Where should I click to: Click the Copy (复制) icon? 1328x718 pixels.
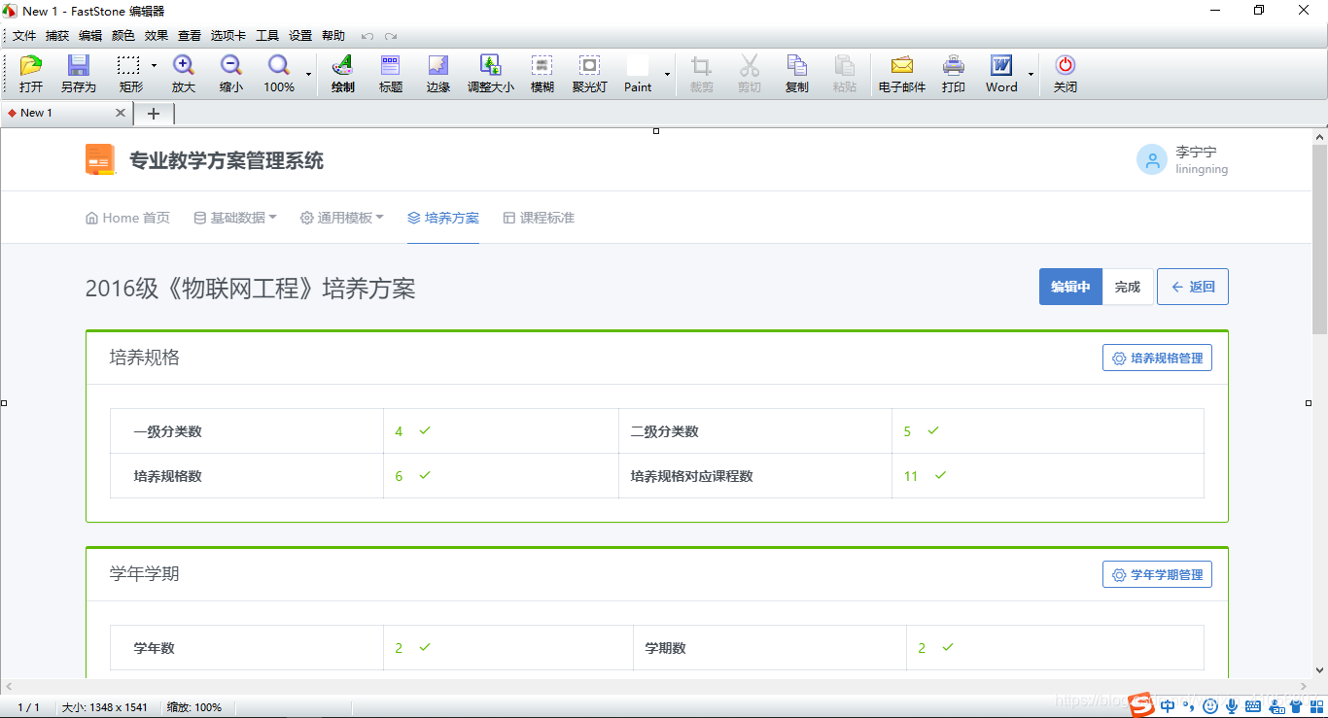coord(797,74)
